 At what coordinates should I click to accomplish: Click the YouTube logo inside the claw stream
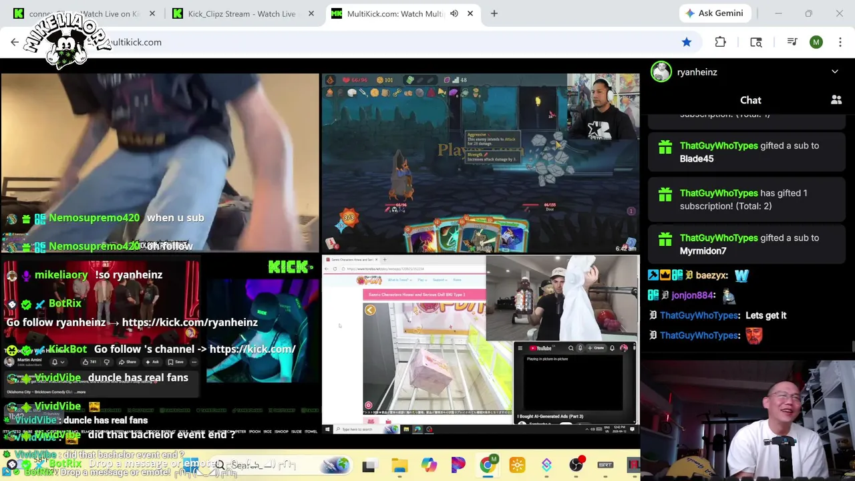tap(540, 348)
